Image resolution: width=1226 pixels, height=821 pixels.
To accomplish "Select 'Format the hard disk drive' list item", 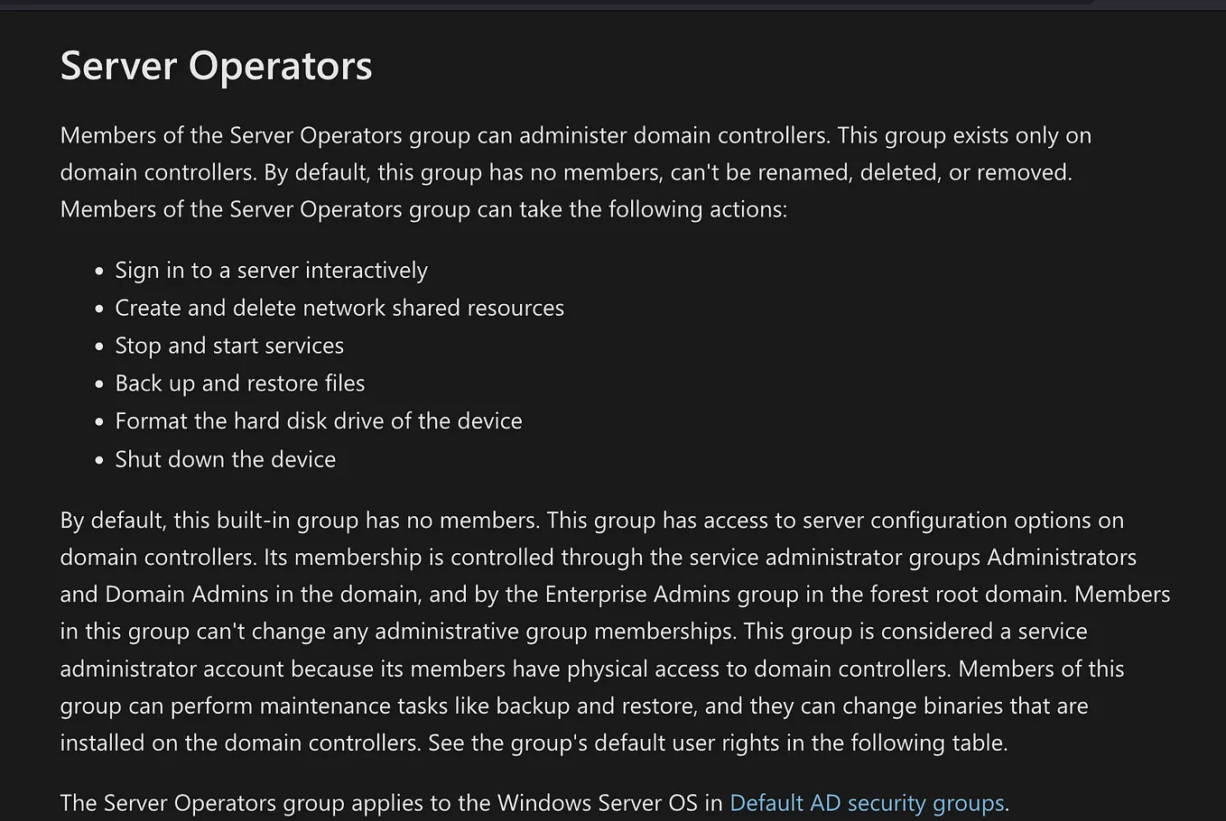I will pyautogui.click(x=319, y=421).
